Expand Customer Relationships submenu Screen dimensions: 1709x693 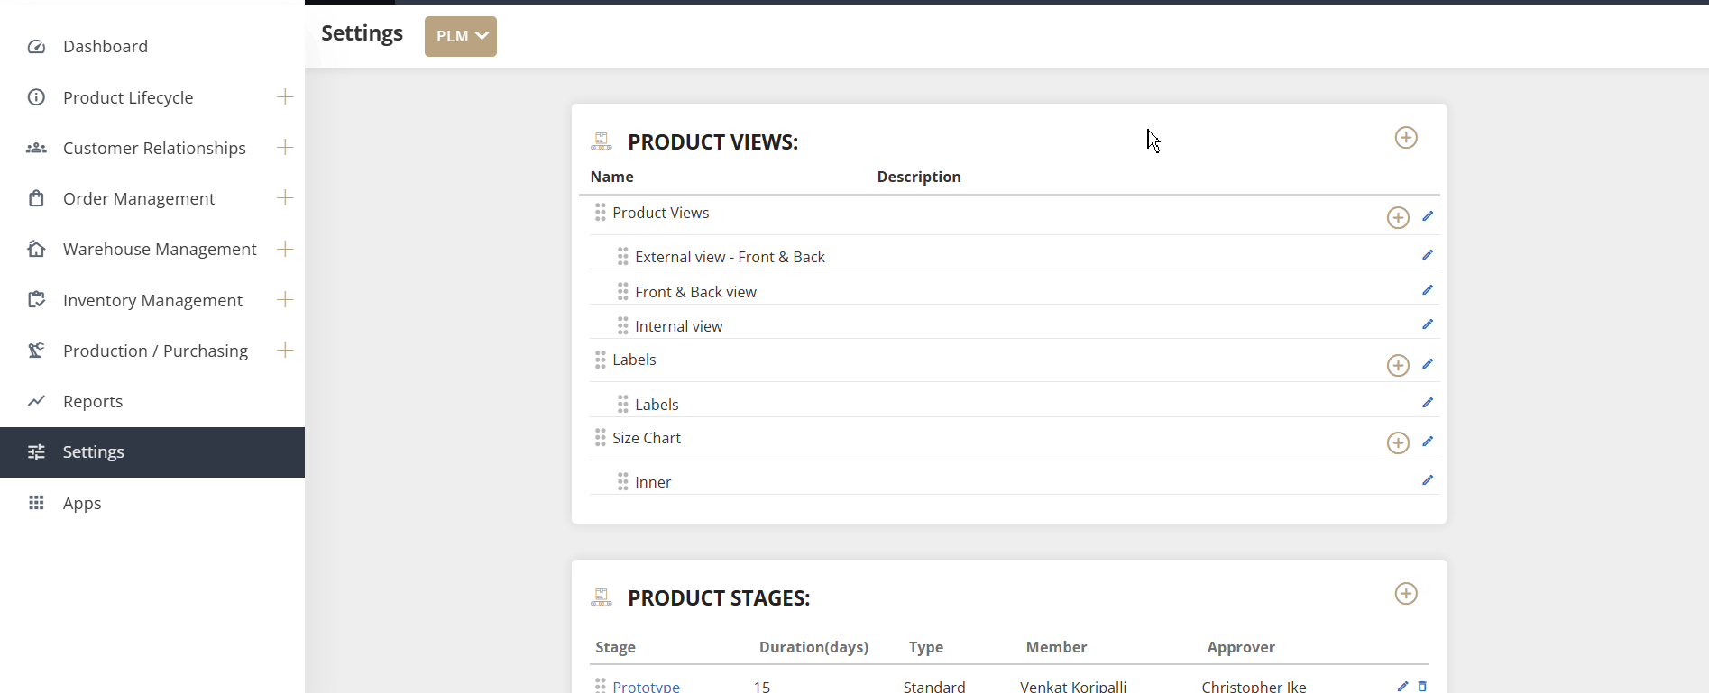[x=285, y=147]
